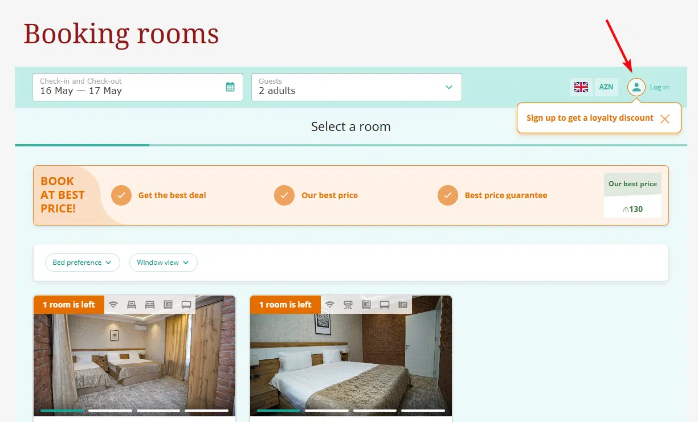Open the second room's double bed photo
The height and width of the screenshot is (422, 698).
[351, 355]
